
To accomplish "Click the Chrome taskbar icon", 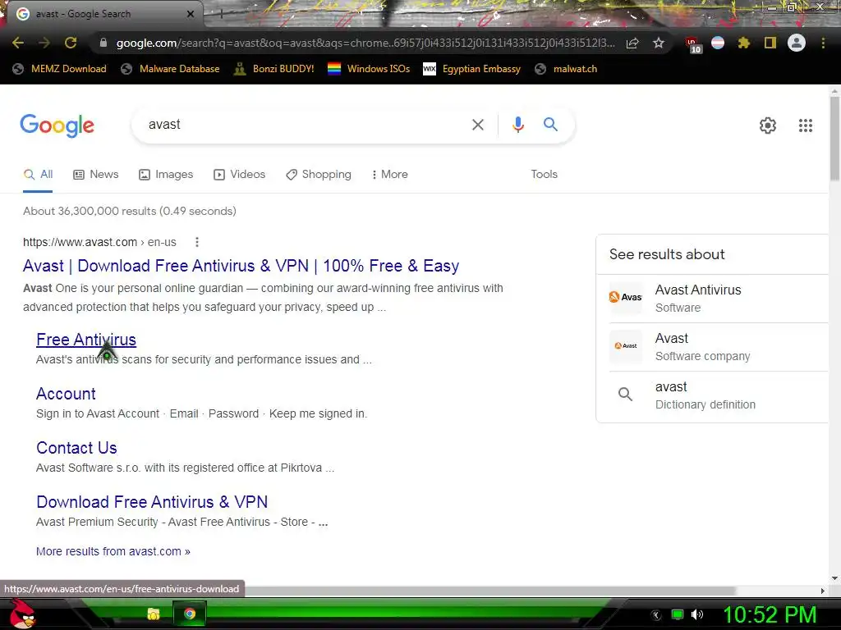I will click(x=190, y=614).
